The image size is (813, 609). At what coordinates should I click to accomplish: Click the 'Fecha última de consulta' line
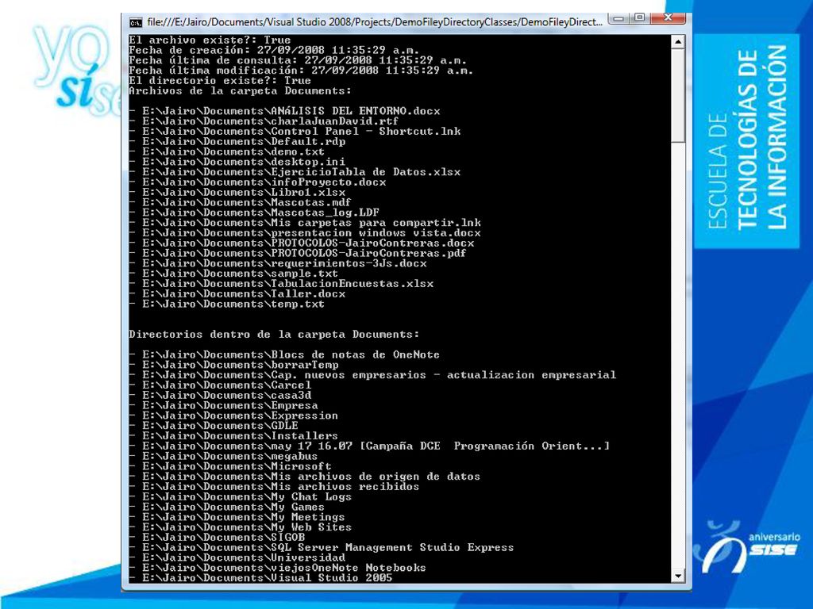299,60
